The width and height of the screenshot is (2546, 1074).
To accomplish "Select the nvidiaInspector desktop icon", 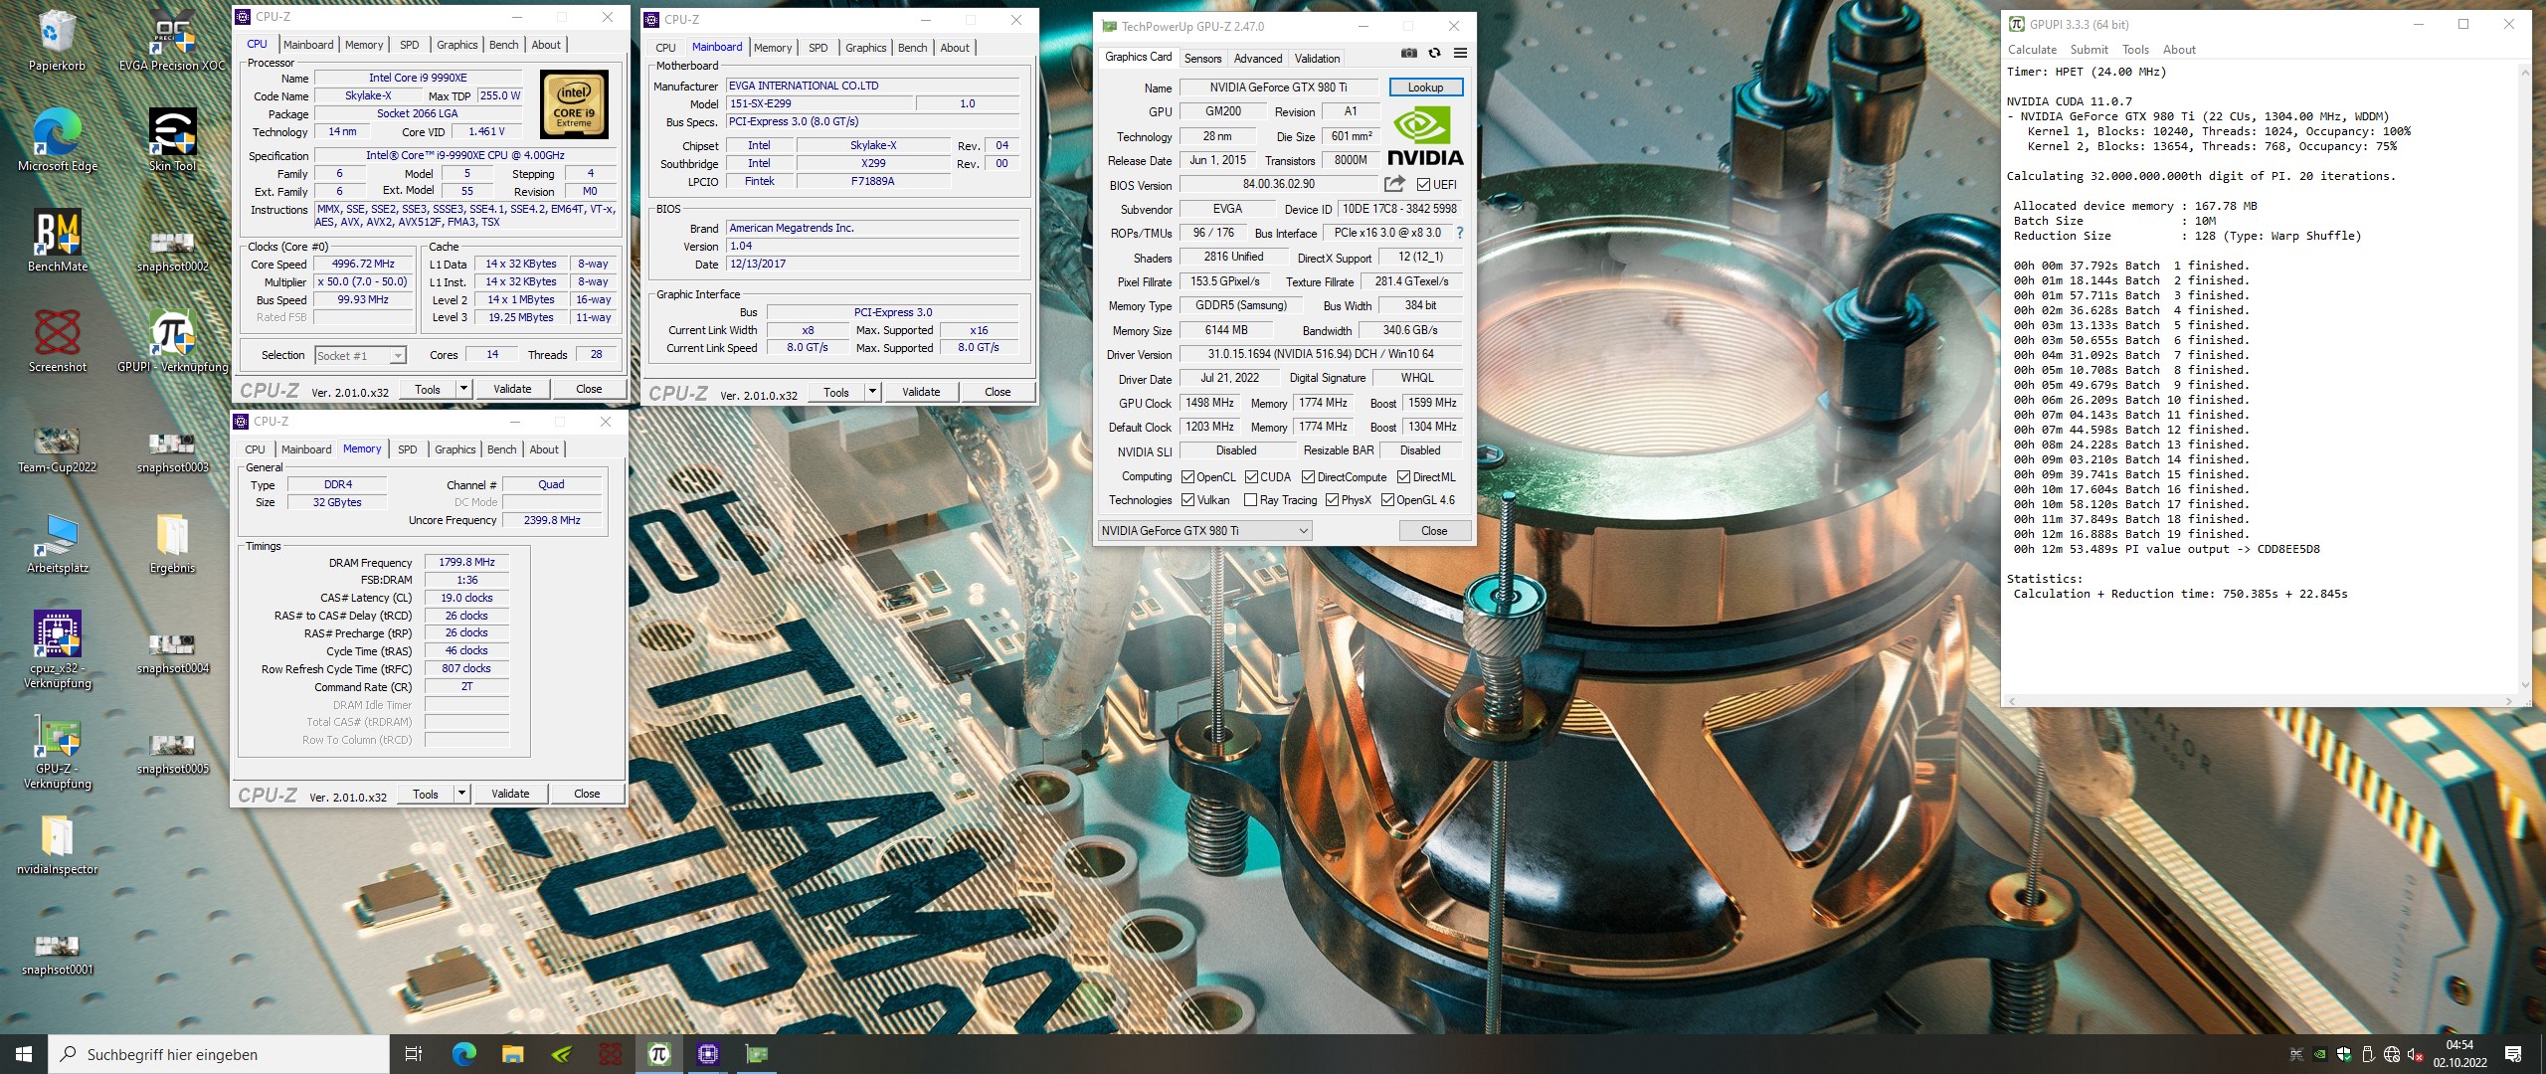I will point(58,844).
